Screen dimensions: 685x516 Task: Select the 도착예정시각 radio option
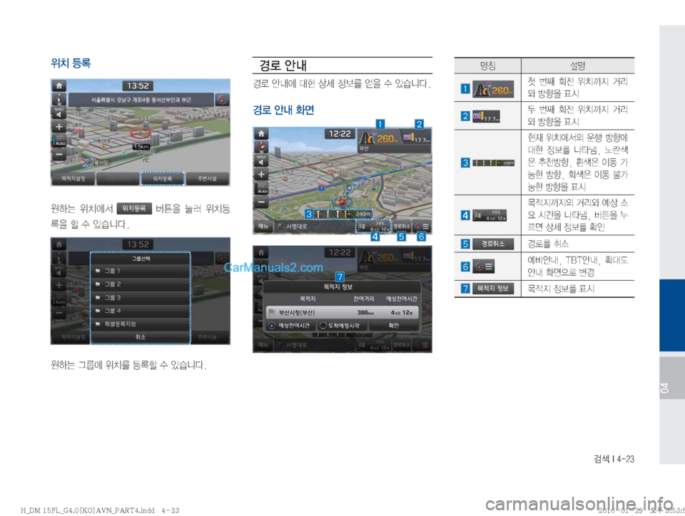[341, 326]
